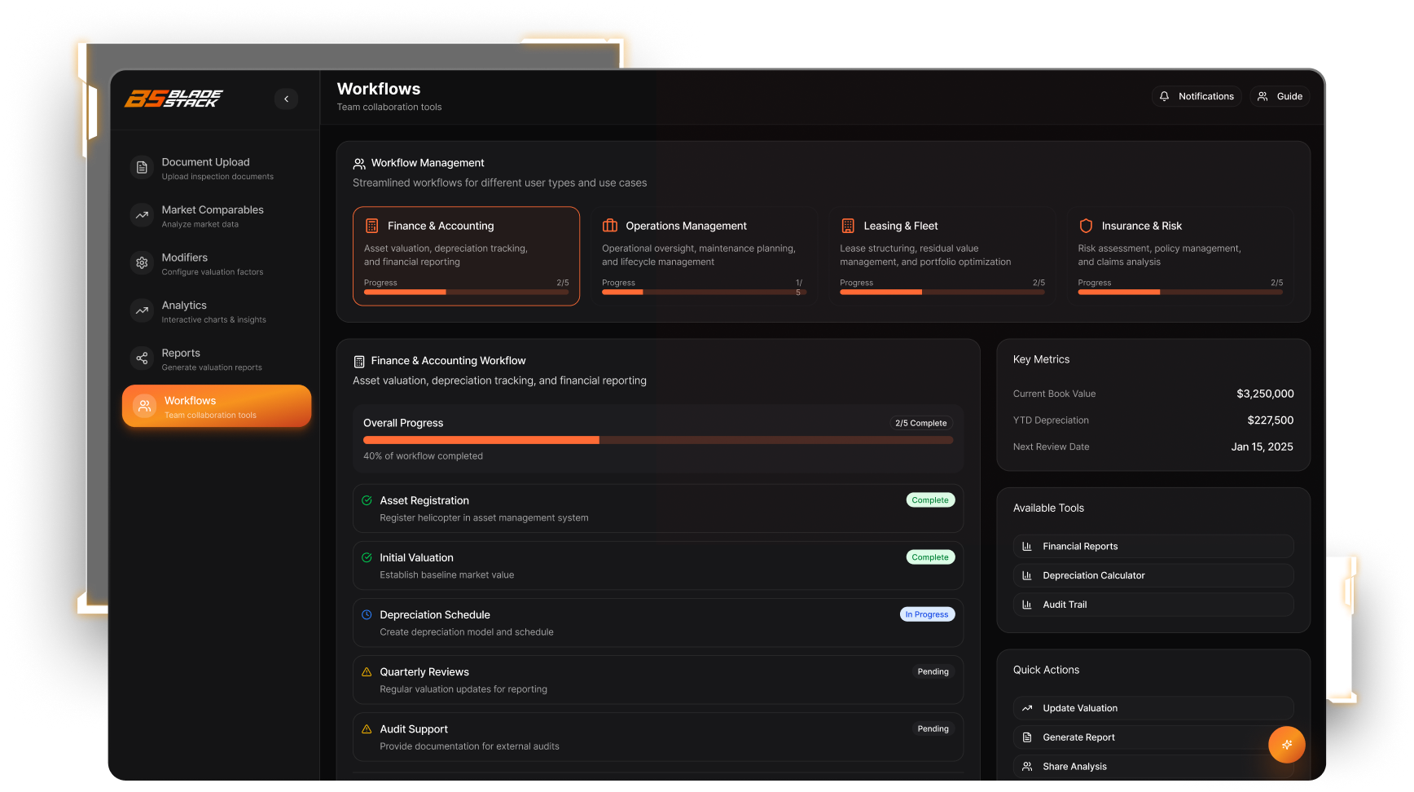Expand the Audit Support pending step
The height and width of the screenshot is (792, 1414).
[657, 737]
